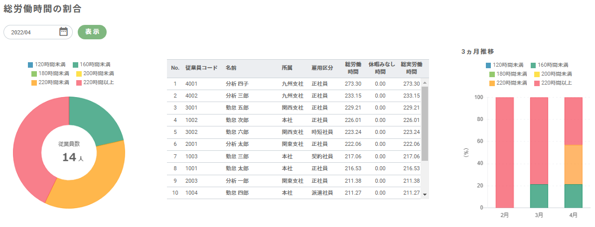Select row of 分析 一郎
The width and height of the screenshot is (595, 227).
pos(294,181)
